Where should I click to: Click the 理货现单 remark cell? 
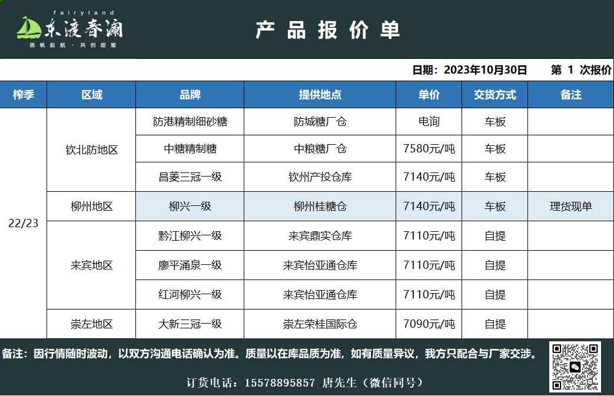click(x=570, y=207)
